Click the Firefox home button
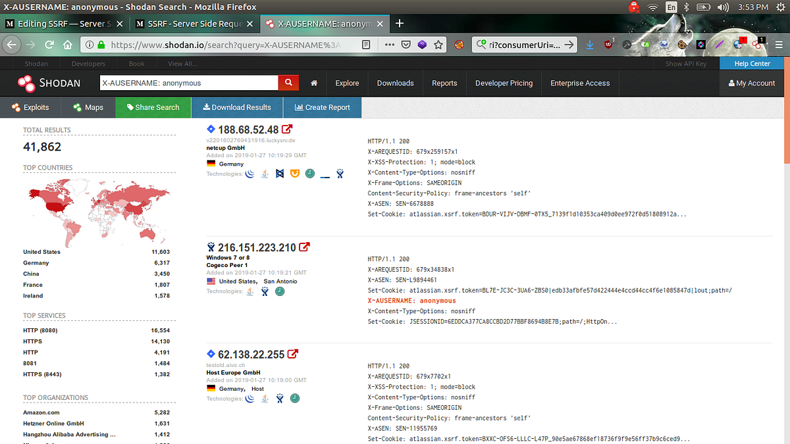The height and width of the screenshot is (444, 790). point(67,45)
